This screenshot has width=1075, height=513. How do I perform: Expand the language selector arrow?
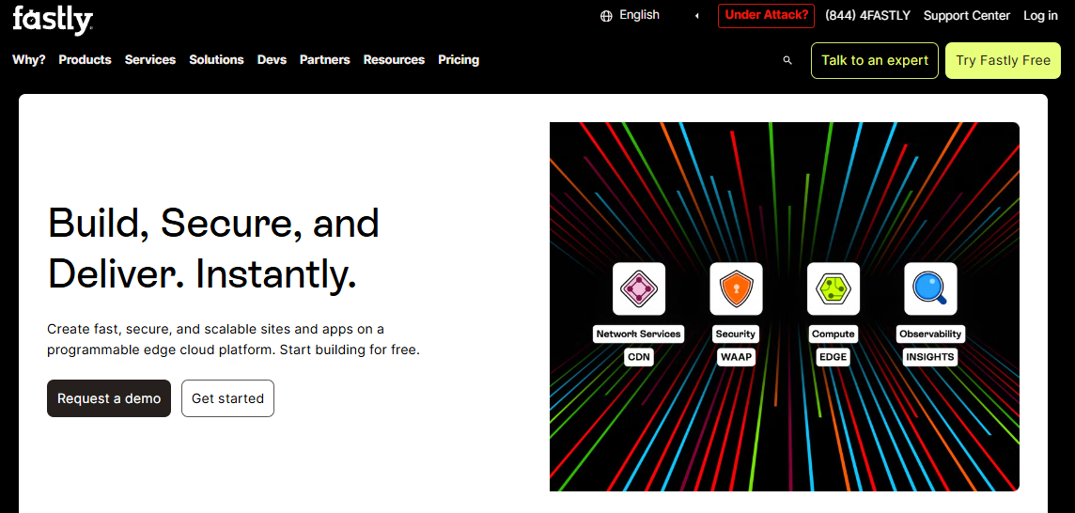696,16
